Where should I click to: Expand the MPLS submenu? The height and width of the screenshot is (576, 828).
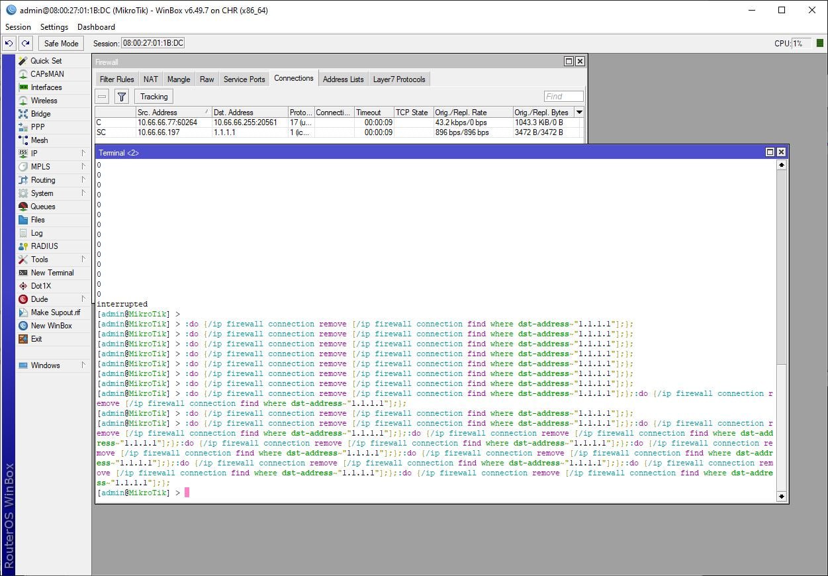(x=83, y=167)
